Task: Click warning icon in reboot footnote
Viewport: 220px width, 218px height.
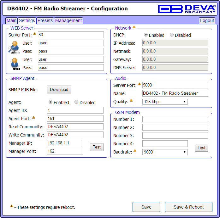Action: coord(11,206)
